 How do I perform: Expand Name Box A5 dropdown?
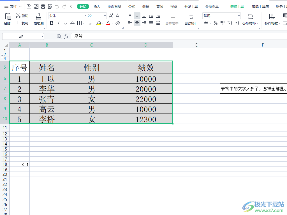[x=42, y=37]
